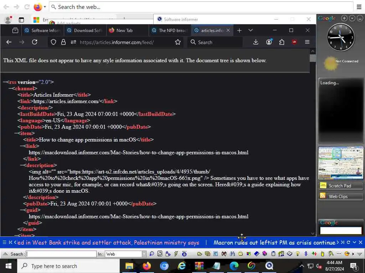Click the Firefox Search box

tap(215, 42)
